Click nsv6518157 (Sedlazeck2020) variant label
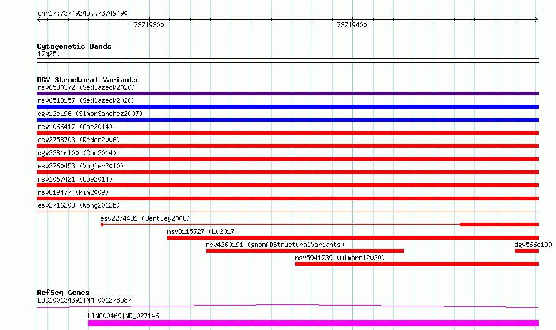Image resolution: width=556 pixels, height=330 pixels. tap(86, 100)
